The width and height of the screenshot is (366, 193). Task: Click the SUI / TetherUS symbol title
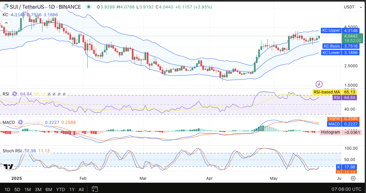pyautogui.click(x=45, y=7)
